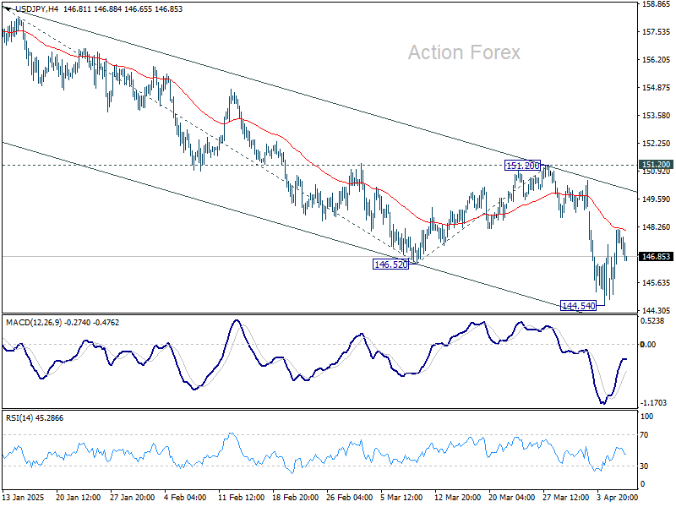
Task: Click the 158.865 price axis value
Action: click(x=656, y=4)
